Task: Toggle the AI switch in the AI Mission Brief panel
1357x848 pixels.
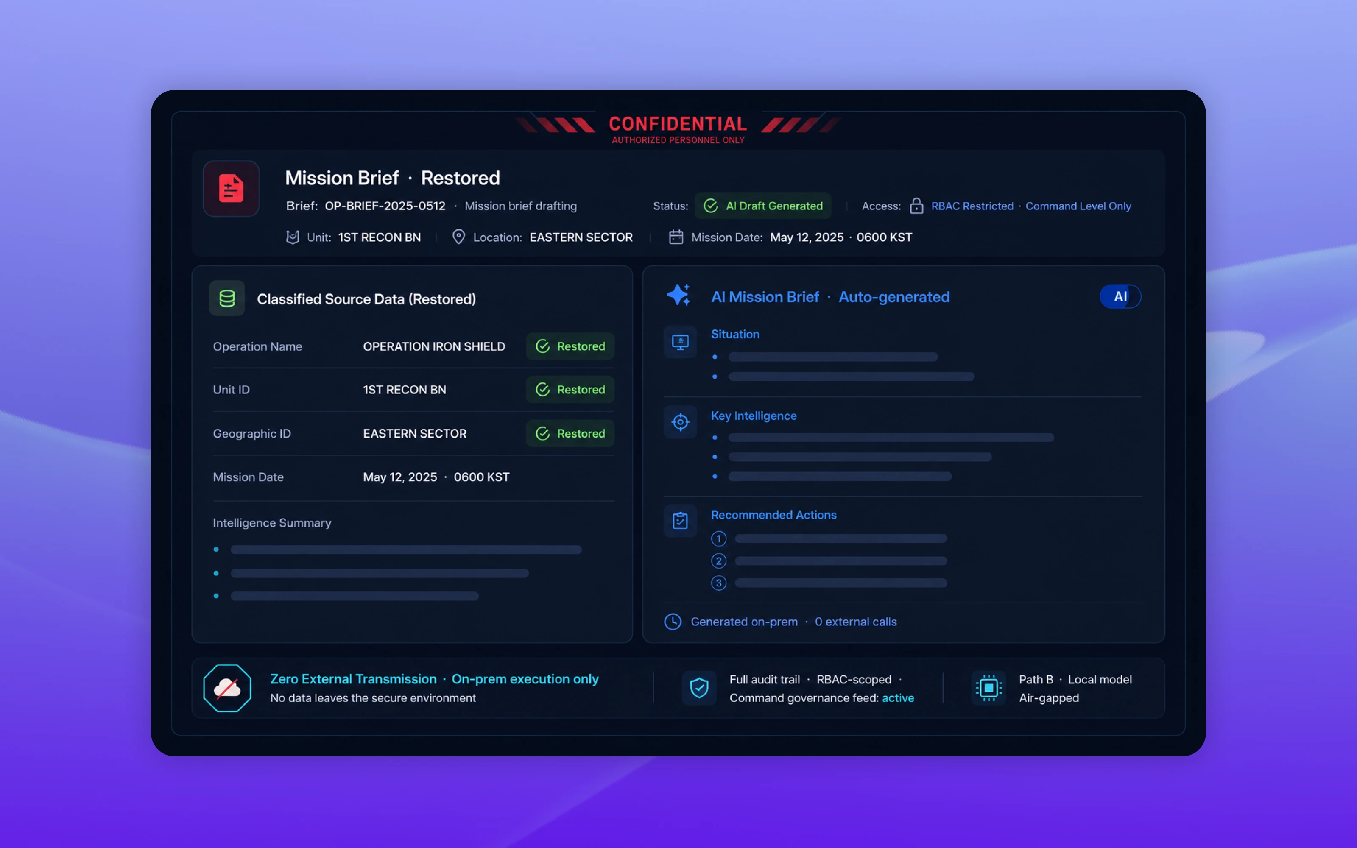Action: (x=1120, y=297)
